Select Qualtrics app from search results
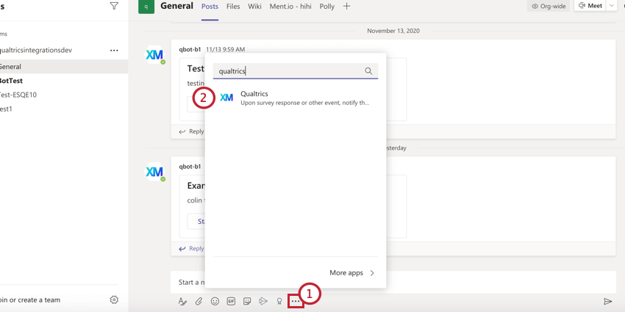The height and width of the screenshot is (312, 625). tap(296, 98)
